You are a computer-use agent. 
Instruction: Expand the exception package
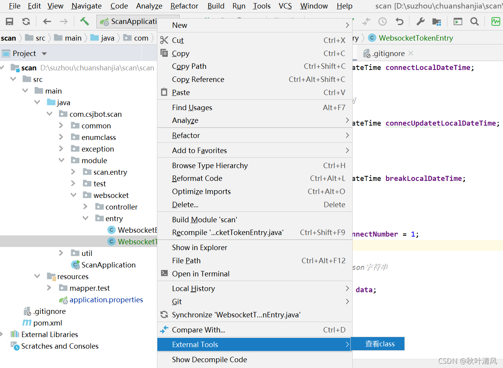coord(61,149)
